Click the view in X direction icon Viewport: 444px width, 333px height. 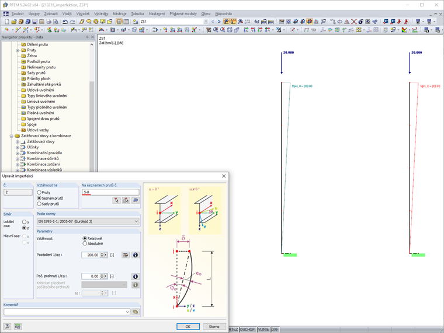[246, 30]
